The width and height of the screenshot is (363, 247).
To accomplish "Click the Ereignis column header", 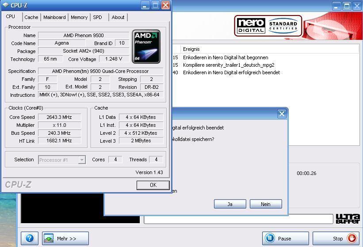I will click(191, 49).
